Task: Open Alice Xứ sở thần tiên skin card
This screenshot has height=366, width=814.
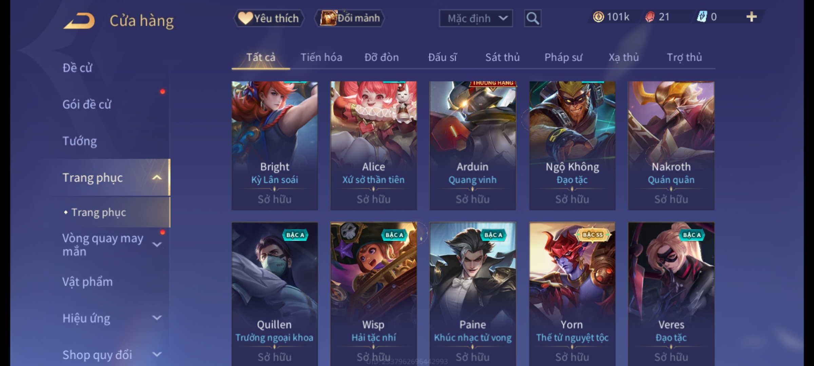Action: tap(373, 145)
